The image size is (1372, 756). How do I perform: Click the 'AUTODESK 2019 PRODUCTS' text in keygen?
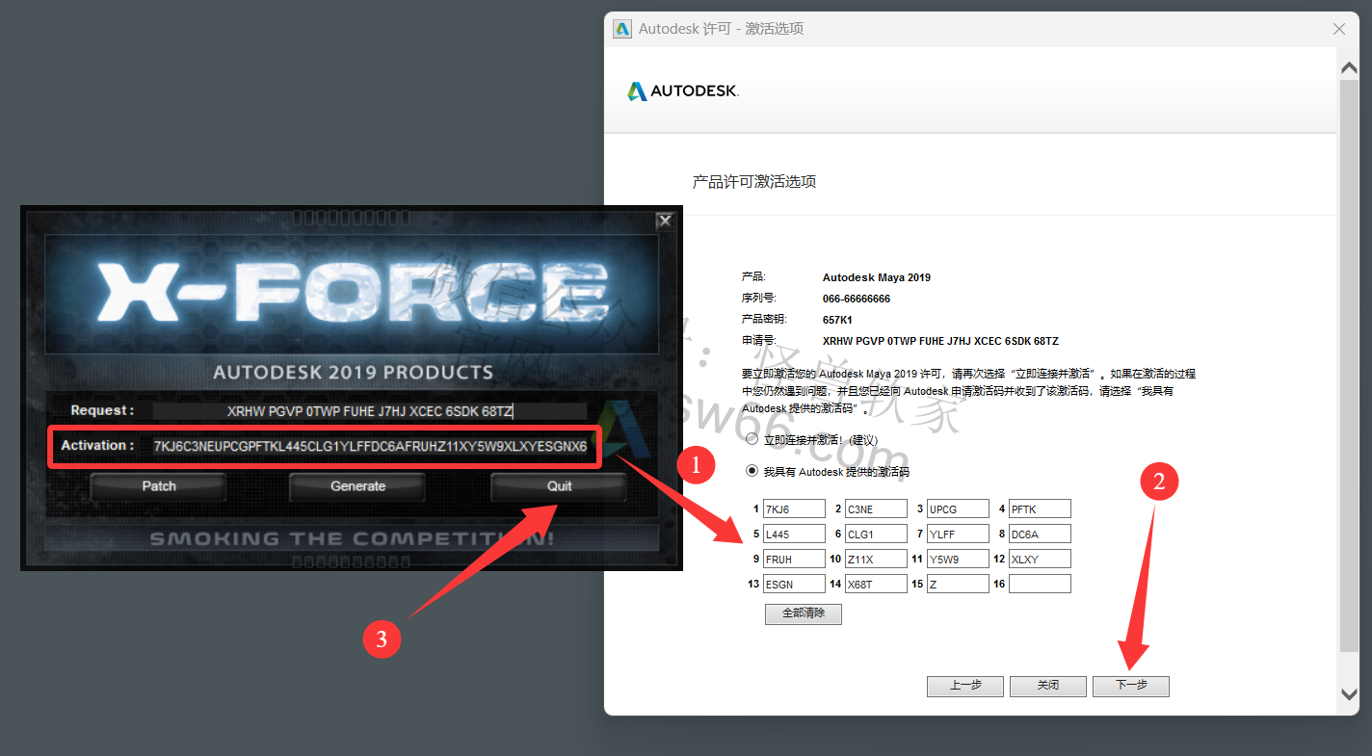click(353, 373)
